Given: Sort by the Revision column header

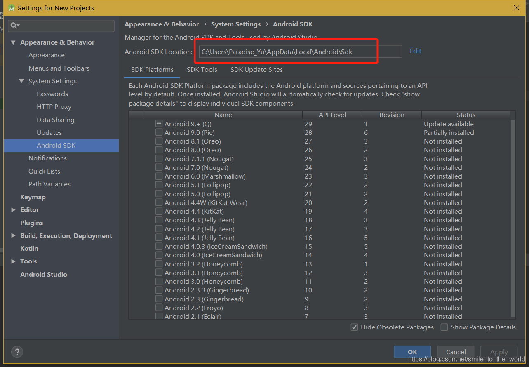Looking at the screenshot, I should [392, 115].
